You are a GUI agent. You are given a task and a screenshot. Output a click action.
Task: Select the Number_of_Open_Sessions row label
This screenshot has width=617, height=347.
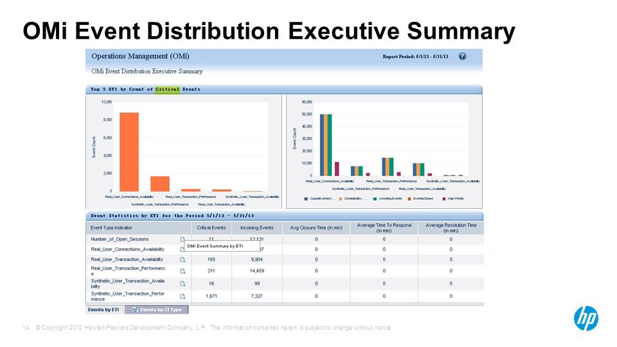pos(120,239)
